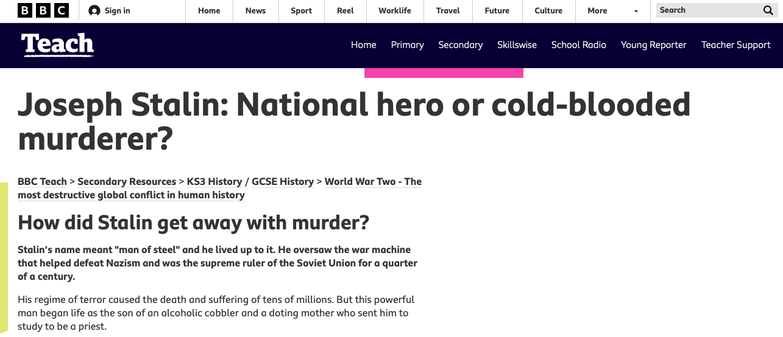Open the More navigation item
The image size is (783, 337).
coord(597,10)
